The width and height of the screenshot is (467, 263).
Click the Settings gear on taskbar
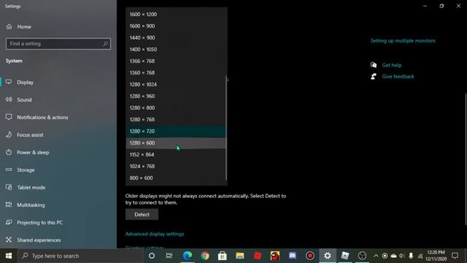[328, 256]
